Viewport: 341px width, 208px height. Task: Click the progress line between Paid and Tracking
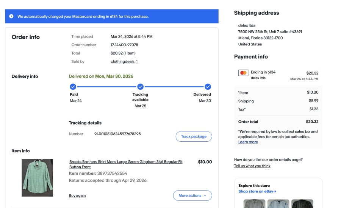point(106,87)
